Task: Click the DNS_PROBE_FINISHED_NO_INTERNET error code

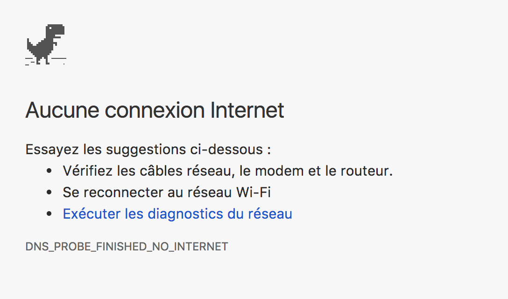Action: (127, 247)
